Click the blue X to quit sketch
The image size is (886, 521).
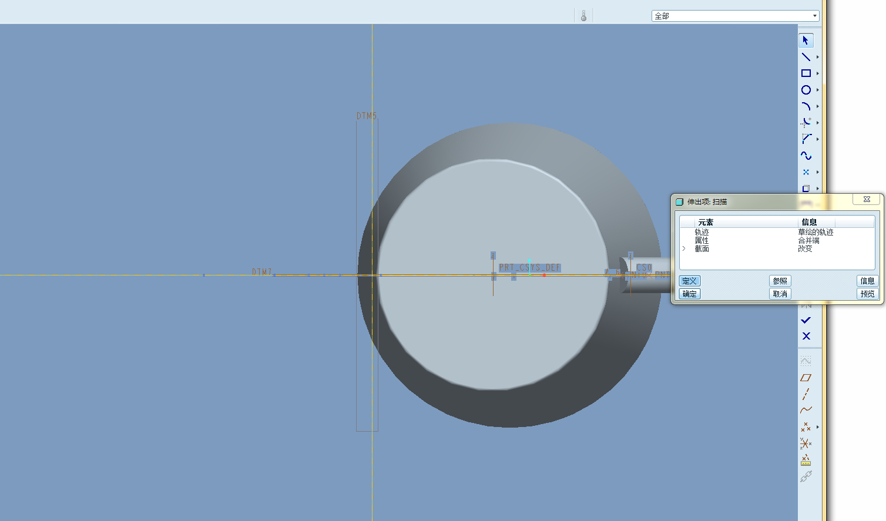tap(806, 336)
